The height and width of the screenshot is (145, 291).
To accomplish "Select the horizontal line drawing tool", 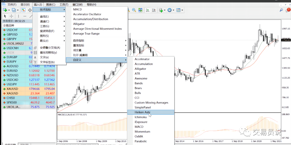I will 25,16.
